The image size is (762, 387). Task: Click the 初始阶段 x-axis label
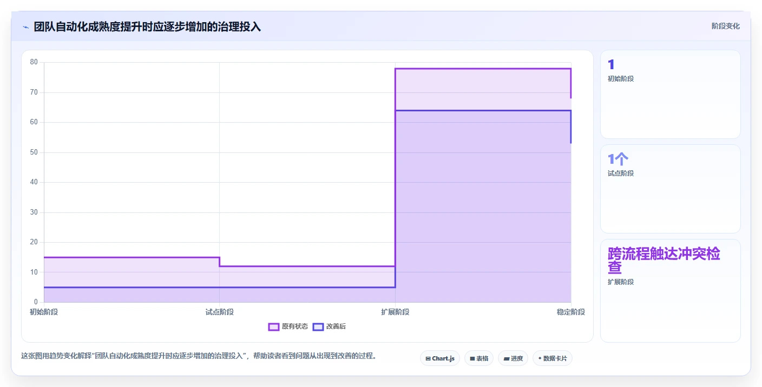click(44, 312)
